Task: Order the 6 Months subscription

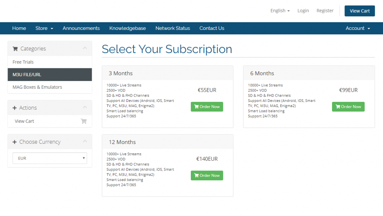Action: 348,107
